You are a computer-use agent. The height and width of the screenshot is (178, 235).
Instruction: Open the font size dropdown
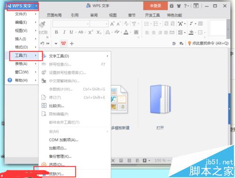(x=99, y=24)
